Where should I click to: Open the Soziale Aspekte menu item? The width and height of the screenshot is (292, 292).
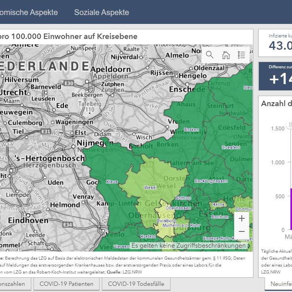pos(101,12)
